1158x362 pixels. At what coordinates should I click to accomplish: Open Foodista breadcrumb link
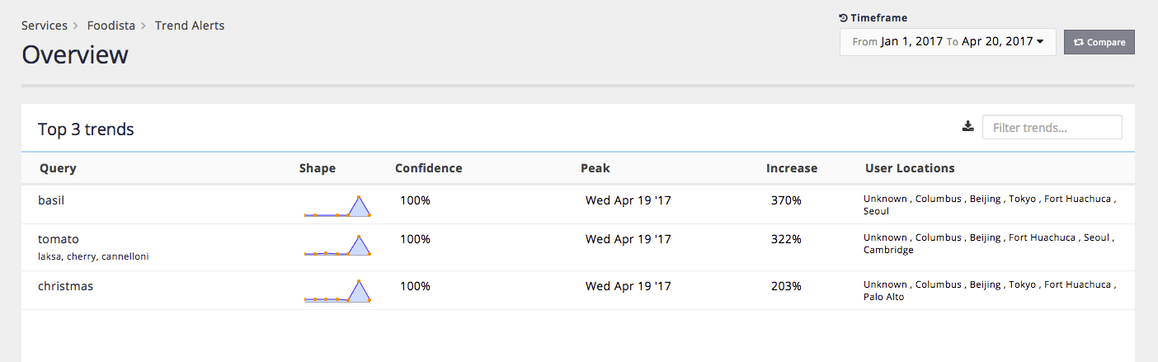[x=111, y=26]
